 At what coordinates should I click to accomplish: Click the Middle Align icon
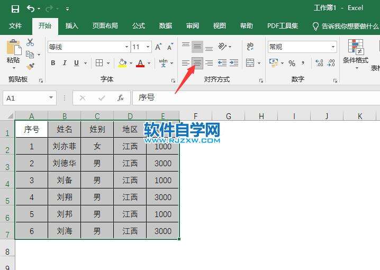(197, 47)
